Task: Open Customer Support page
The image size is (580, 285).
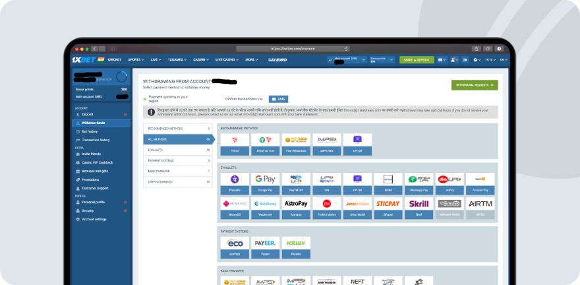Action: tap(101, 189)
